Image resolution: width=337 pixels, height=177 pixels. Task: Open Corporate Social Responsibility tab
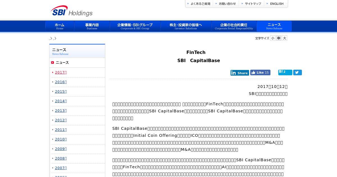[x=234, y=26]
